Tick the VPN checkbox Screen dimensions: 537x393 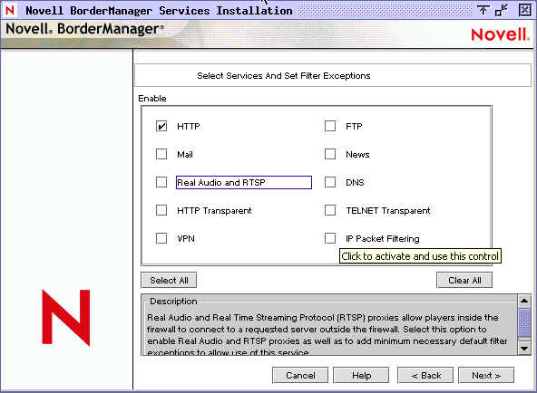point(161,238)
